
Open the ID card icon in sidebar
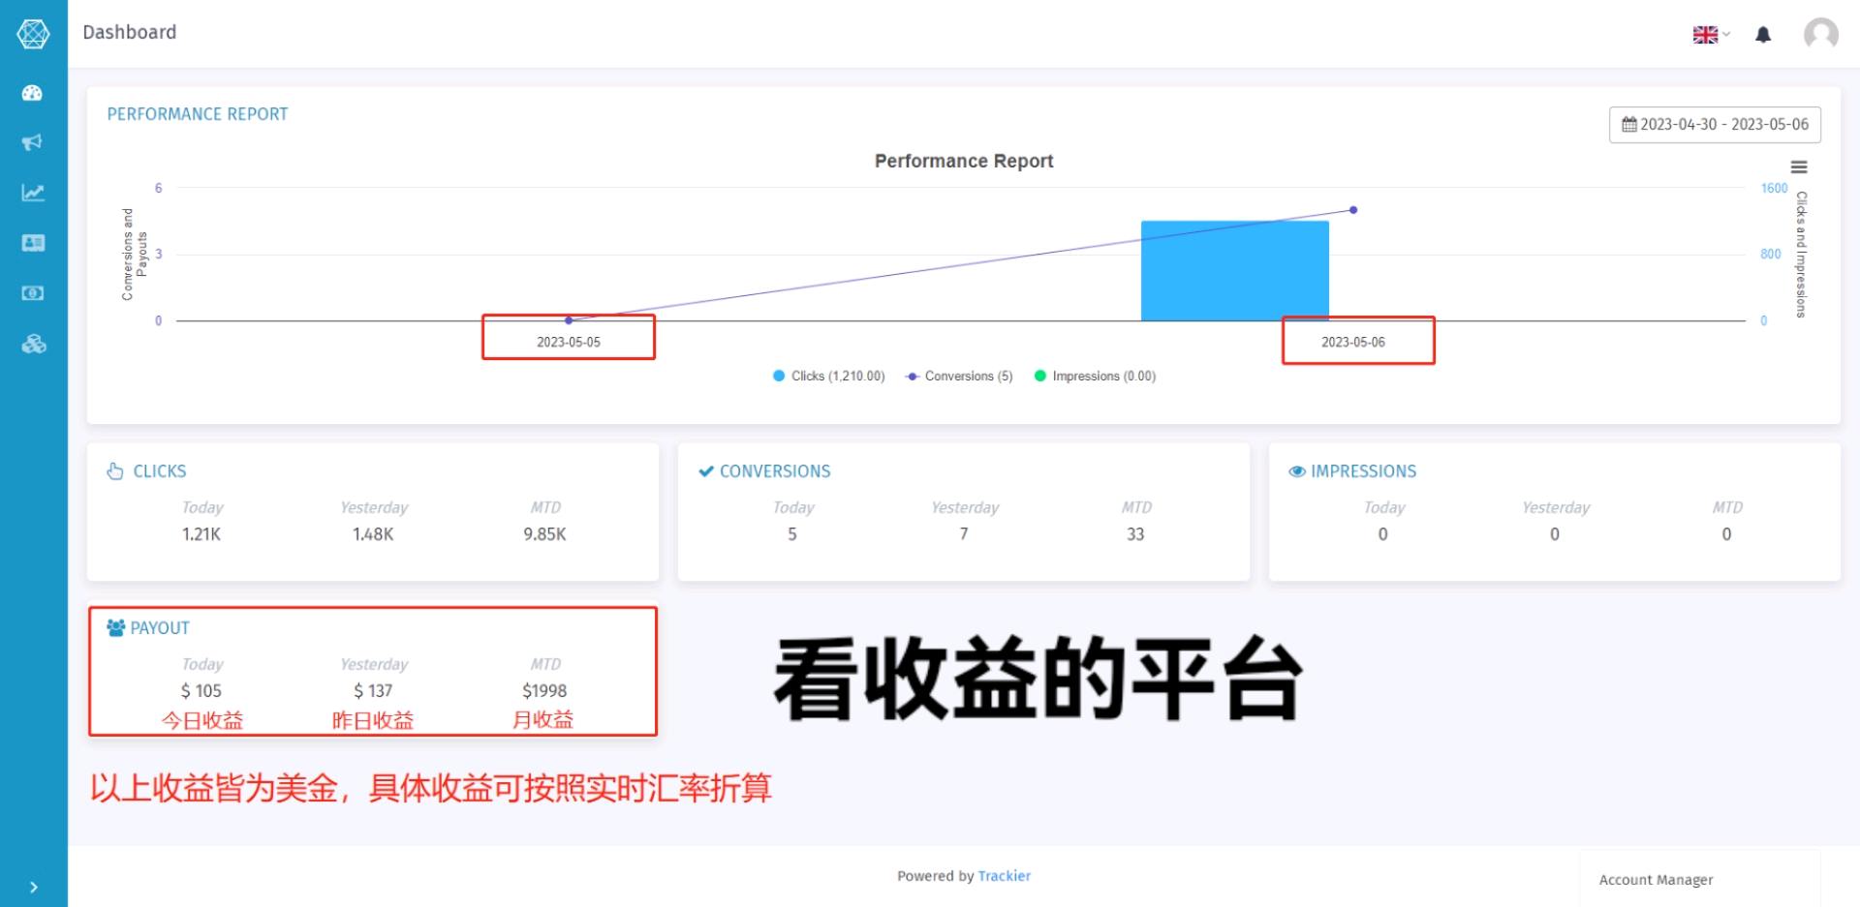pos(33,243)
